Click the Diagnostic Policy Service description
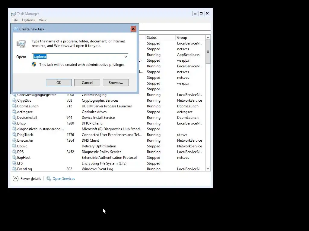The height and width of the screenshot is (231, 309). [x=101, y=152]
